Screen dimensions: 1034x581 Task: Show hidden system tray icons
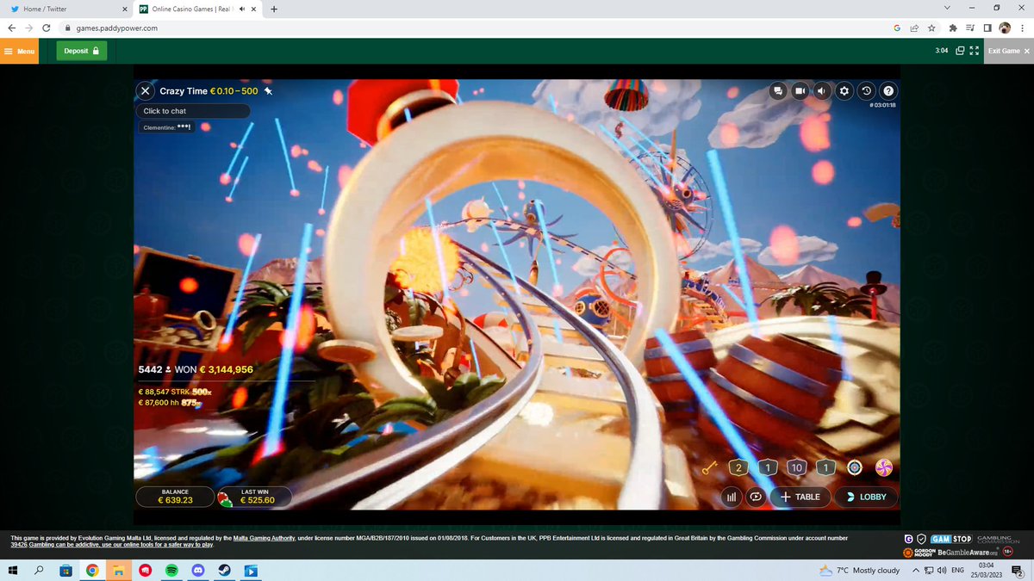pos(916,570)
